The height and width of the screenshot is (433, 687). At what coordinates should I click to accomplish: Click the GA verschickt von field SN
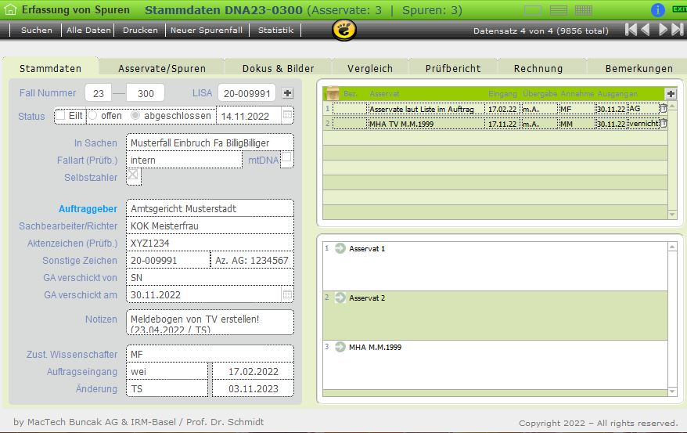210,277
